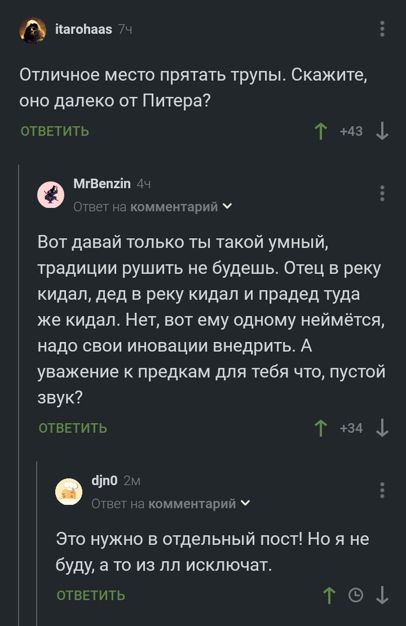Screen dimensions: 406x626
Task: Reply to itarohaas's comment
Action: coord(55,131)
